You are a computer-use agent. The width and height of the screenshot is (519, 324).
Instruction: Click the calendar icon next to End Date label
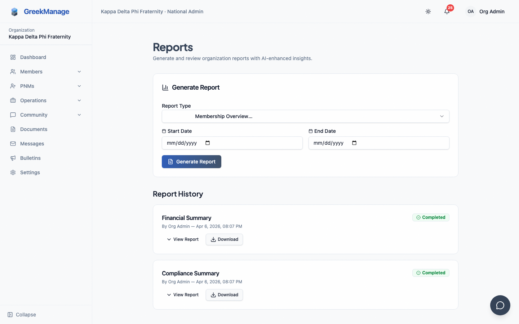(x=311, y=131)
